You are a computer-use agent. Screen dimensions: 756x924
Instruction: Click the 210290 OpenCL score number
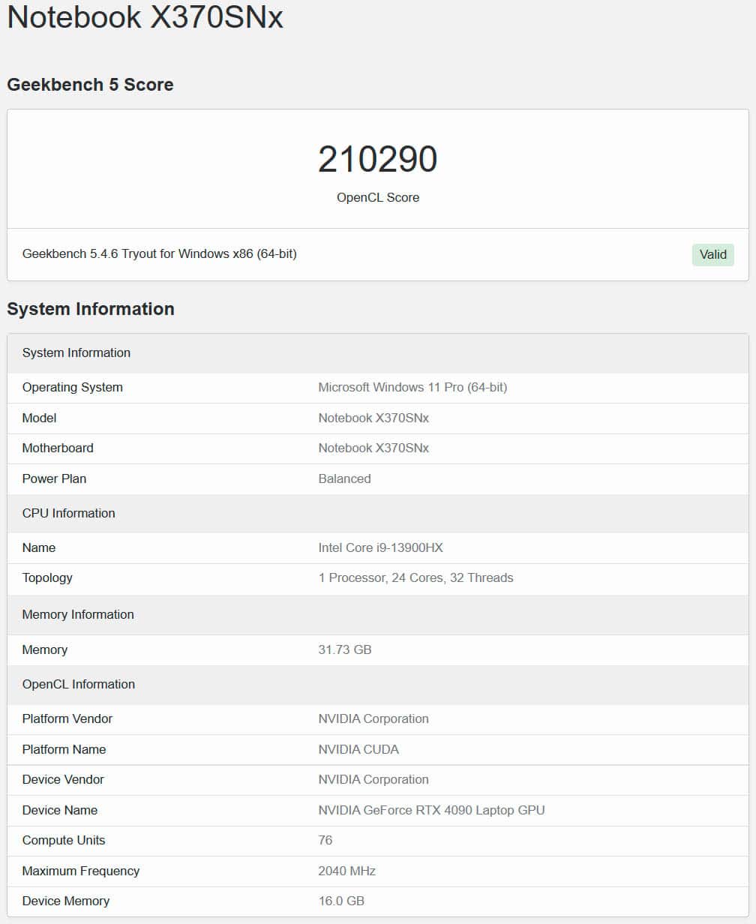pos(378,160)
